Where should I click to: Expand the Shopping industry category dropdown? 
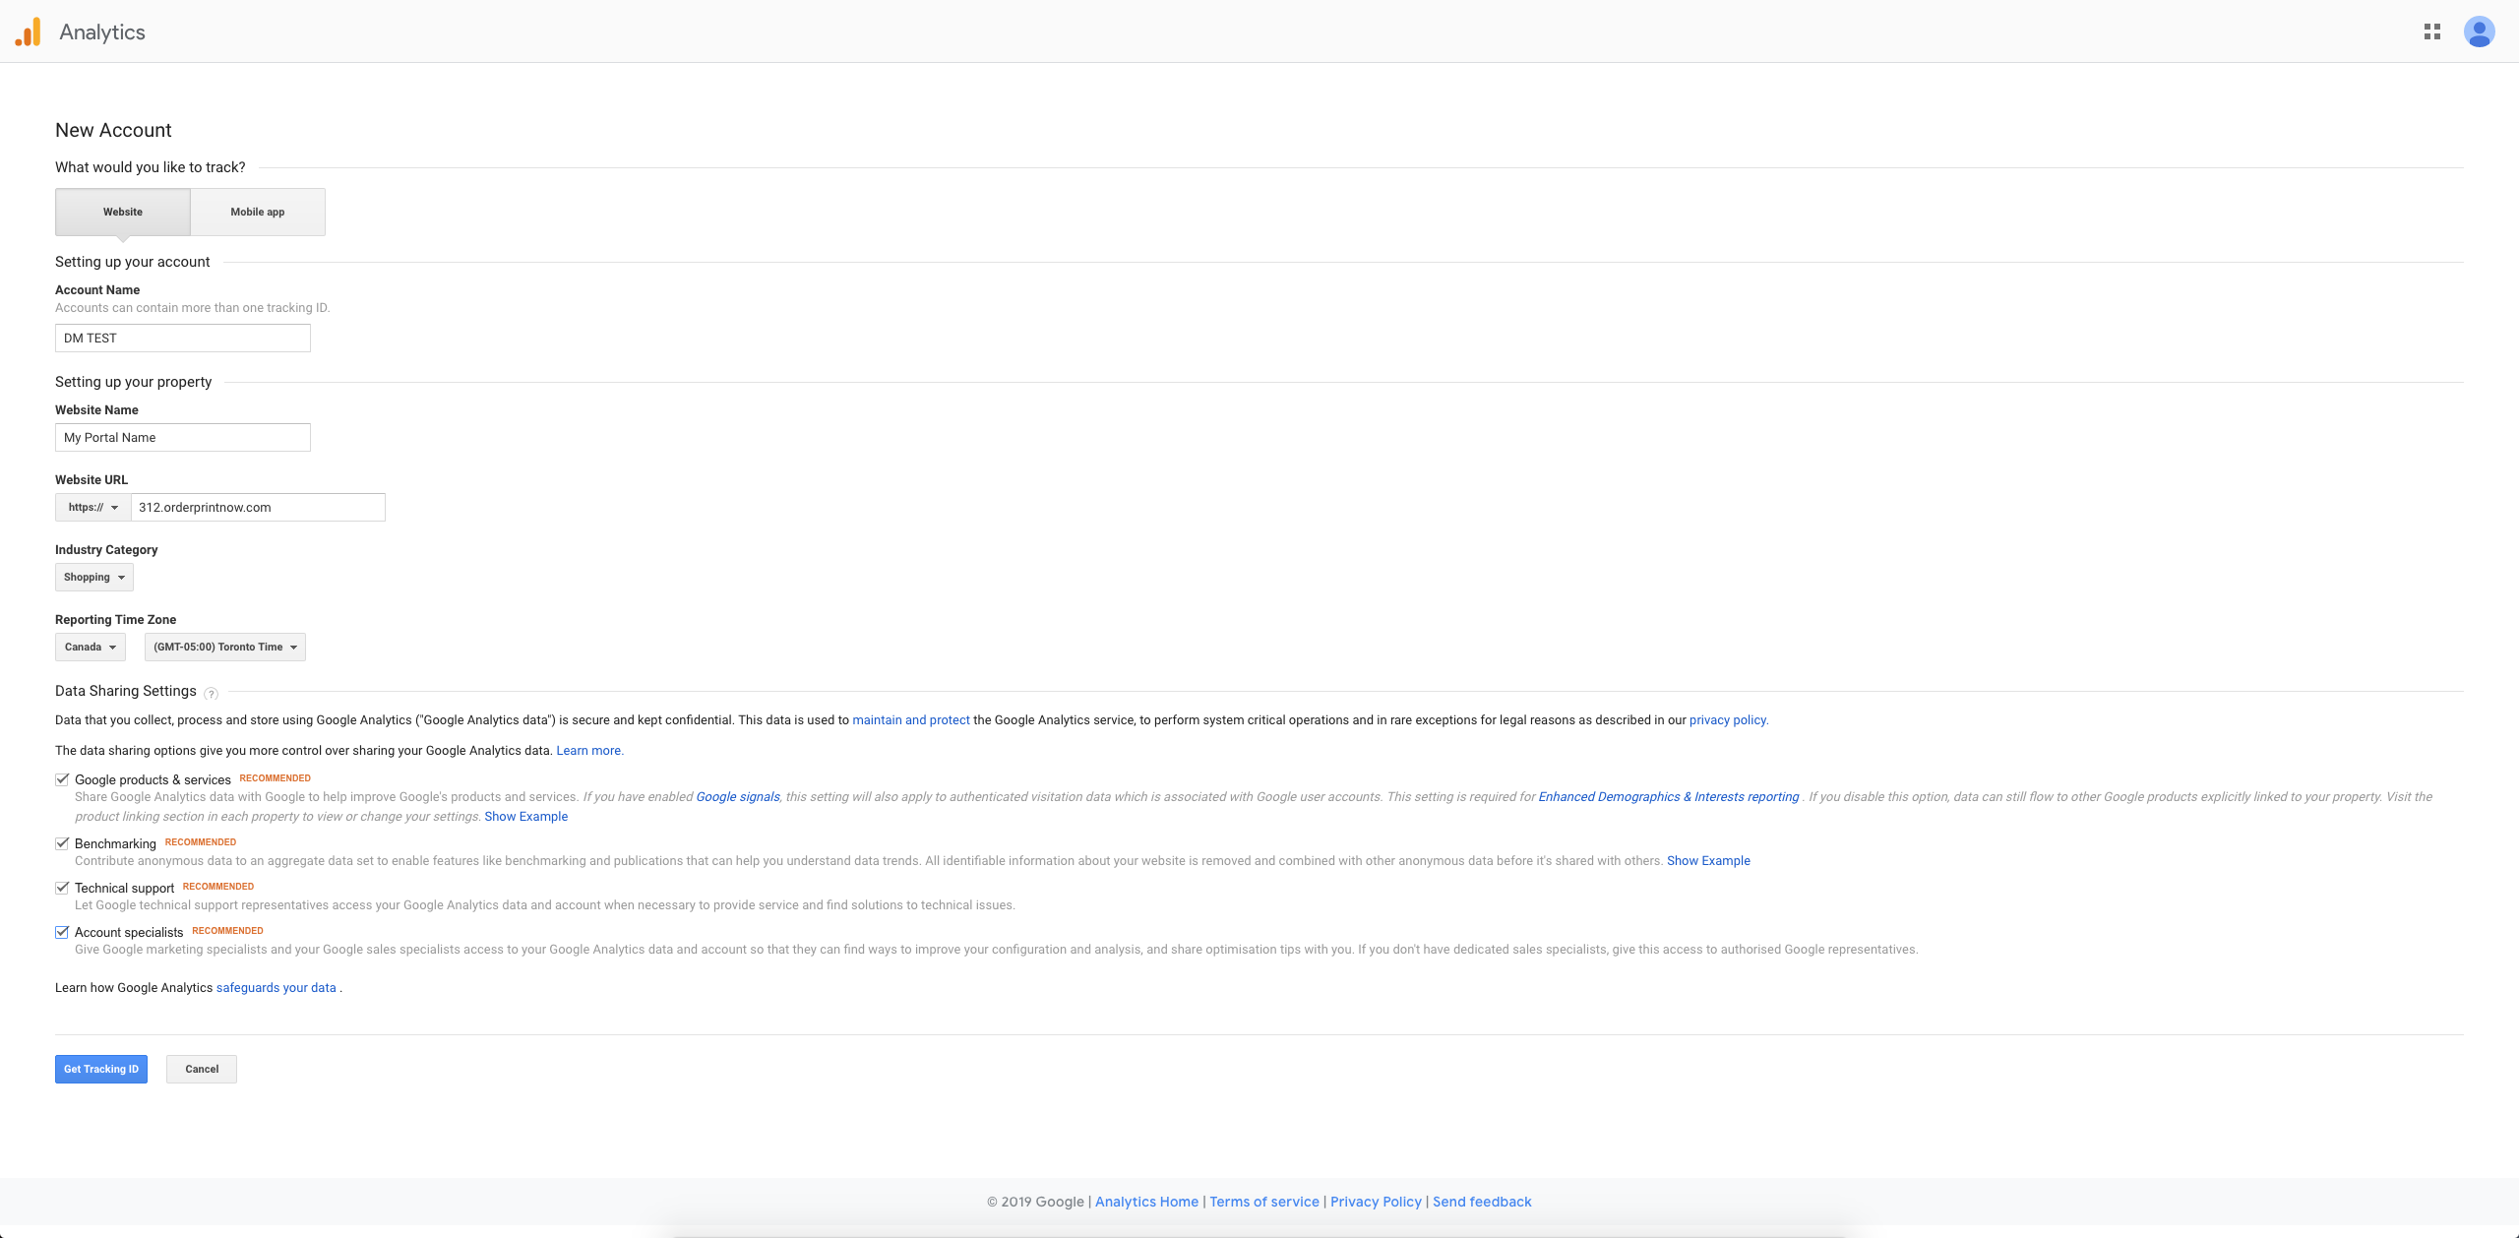93,578
